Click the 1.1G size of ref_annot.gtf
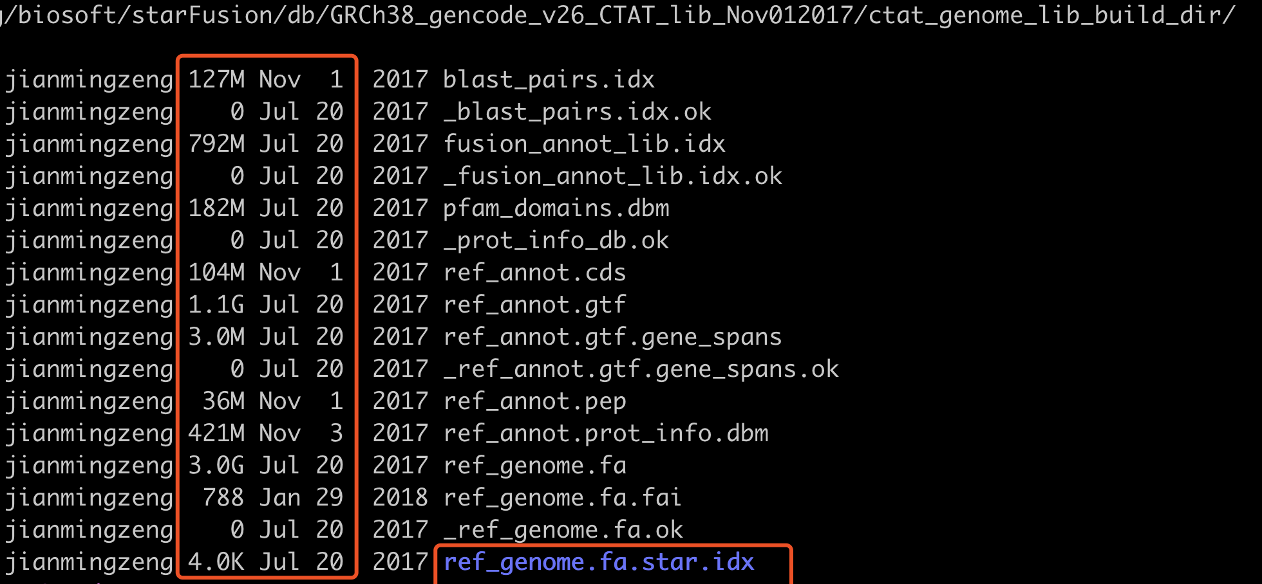This screenshot has height=584, width=1262. pyautogui.click(x=216, y=305)
